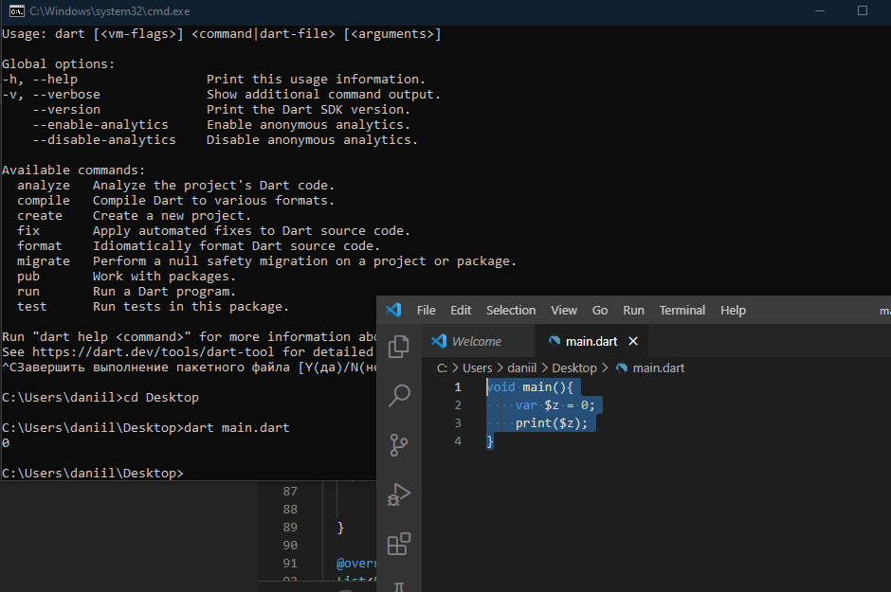Click the last cmd prompt line
This screenshot has width=891, height=592.
click(93, 473)
